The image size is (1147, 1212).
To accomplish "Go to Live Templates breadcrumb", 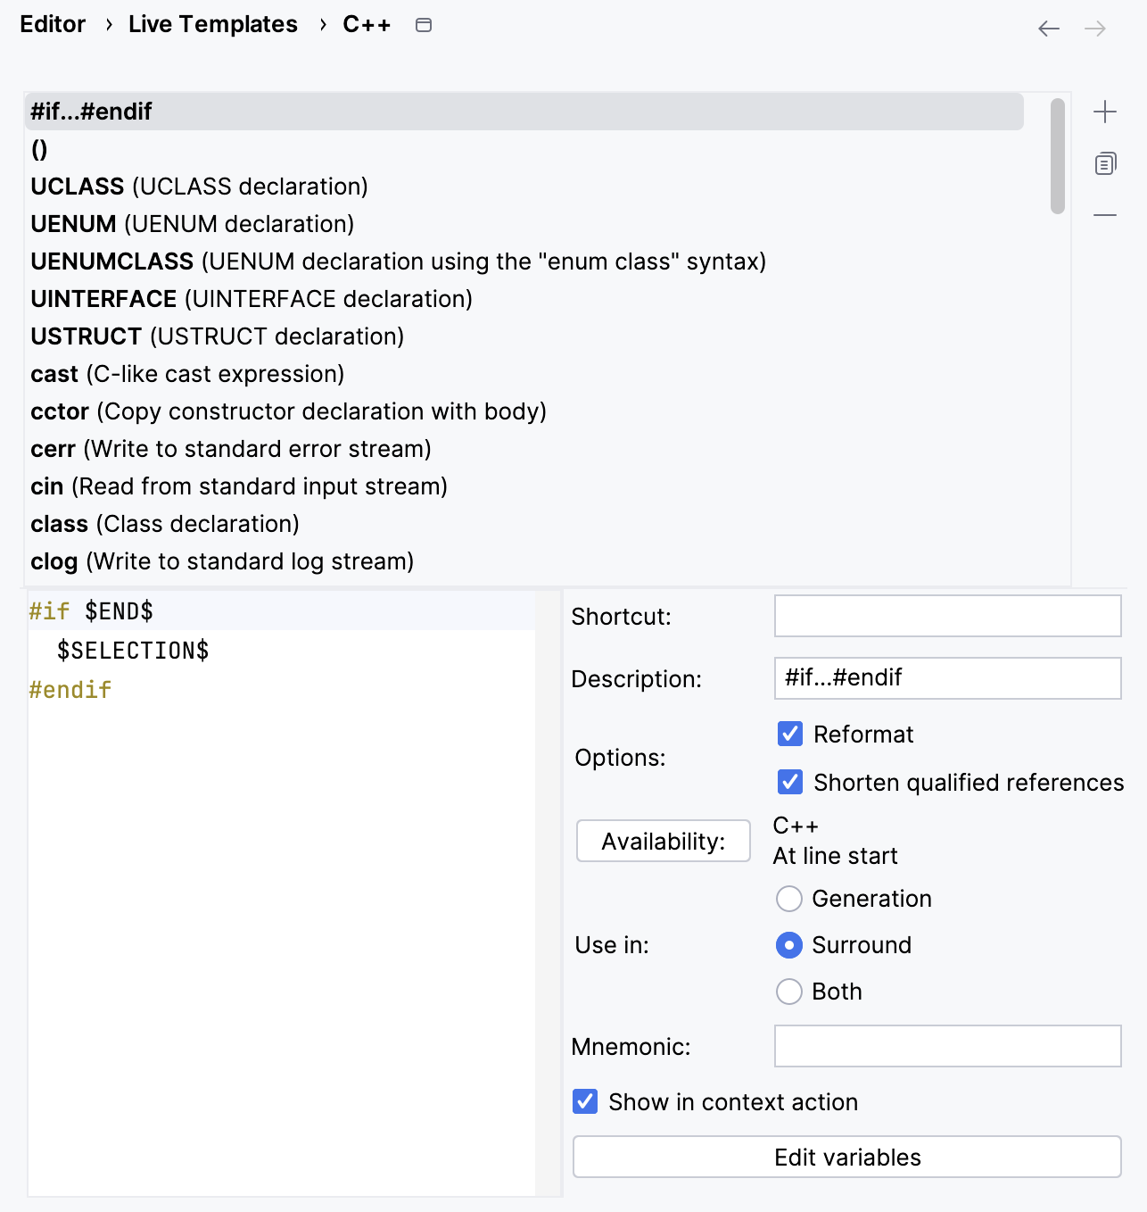I will tap(212, 24).
